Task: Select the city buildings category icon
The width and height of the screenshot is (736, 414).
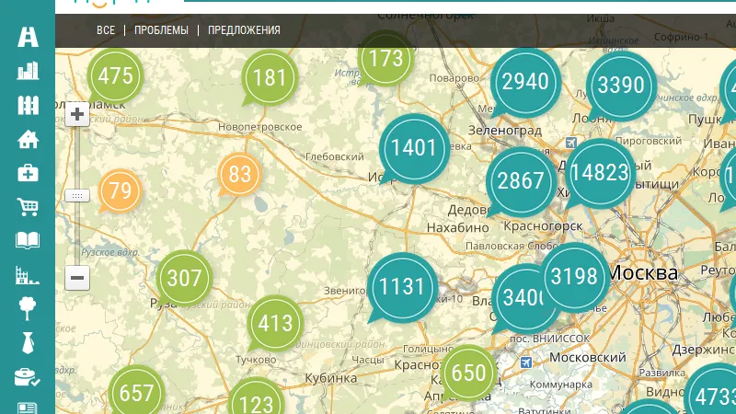Action: click(x=28, y=71)
